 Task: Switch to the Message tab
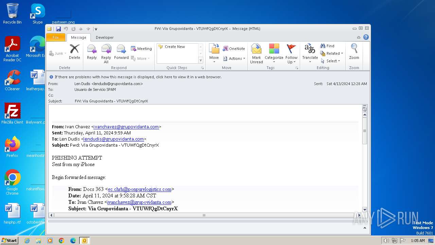point(79,37)
